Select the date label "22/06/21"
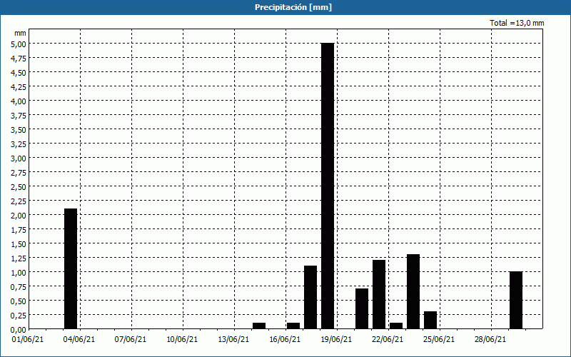This screenshot has width=571, height=357. coord(388,339)
